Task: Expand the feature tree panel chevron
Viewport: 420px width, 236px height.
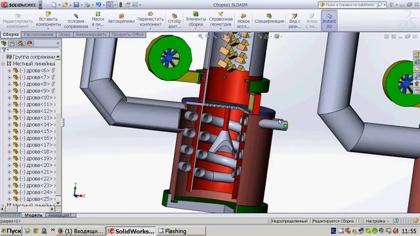Action: (58, 43)
